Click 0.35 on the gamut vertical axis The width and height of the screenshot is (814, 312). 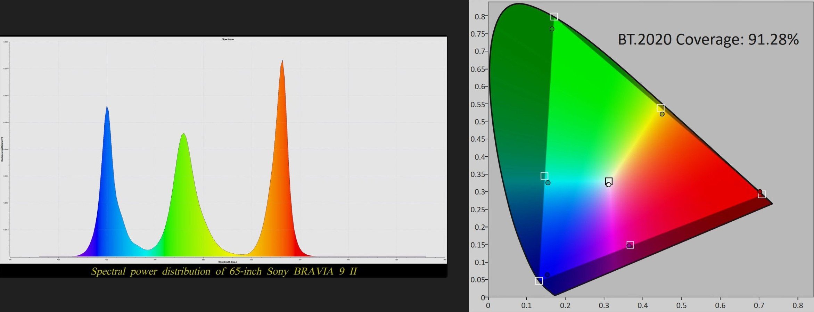pos(478,174)
